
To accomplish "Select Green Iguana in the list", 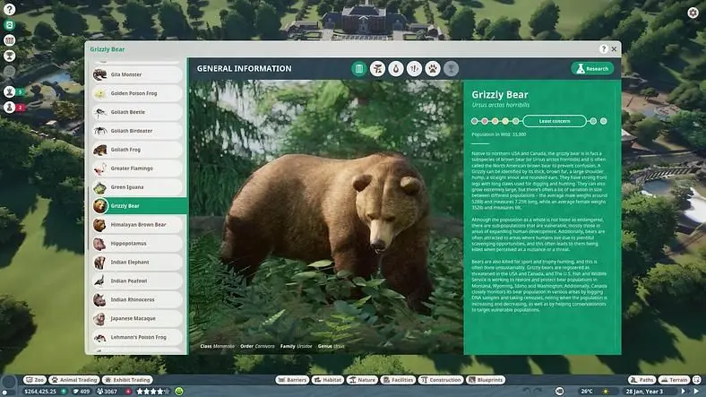I will pos(137,186).
